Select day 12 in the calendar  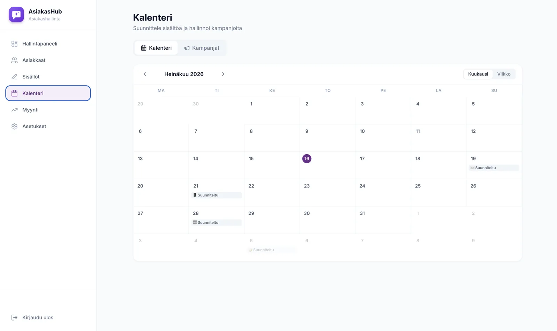click(473, 131)
